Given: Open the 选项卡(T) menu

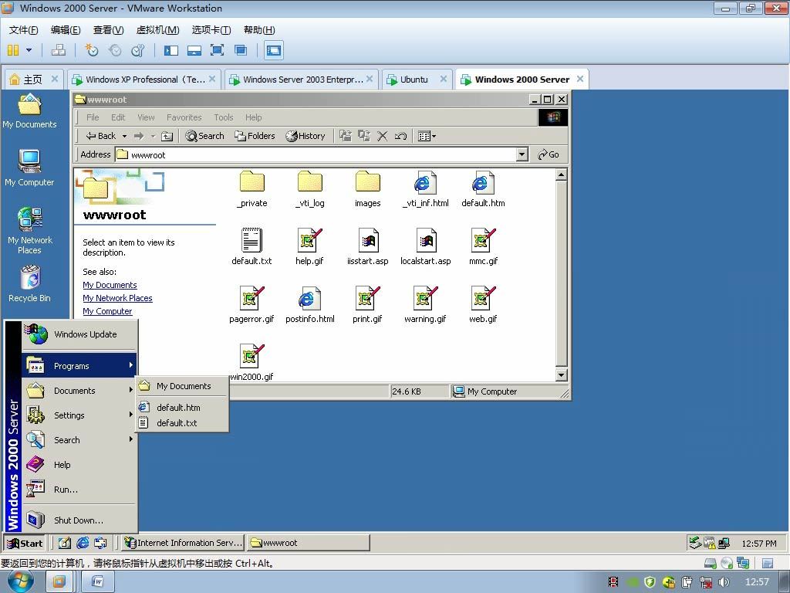Looking at the screenshot, I should click(211, 30).
